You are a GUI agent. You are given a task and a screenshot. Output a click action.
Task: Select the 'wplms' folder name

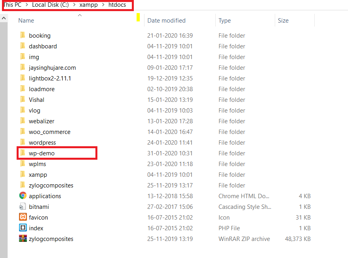click(x=38, y=164)
